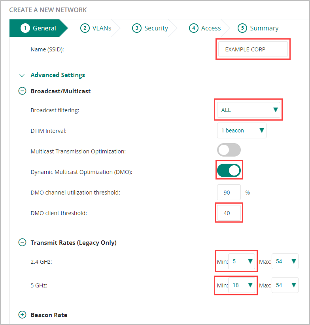The width and height of the screenshot is (310, 325).
Task: Collapse Transmit Rates section minus icon
Action: pos(22,242)
